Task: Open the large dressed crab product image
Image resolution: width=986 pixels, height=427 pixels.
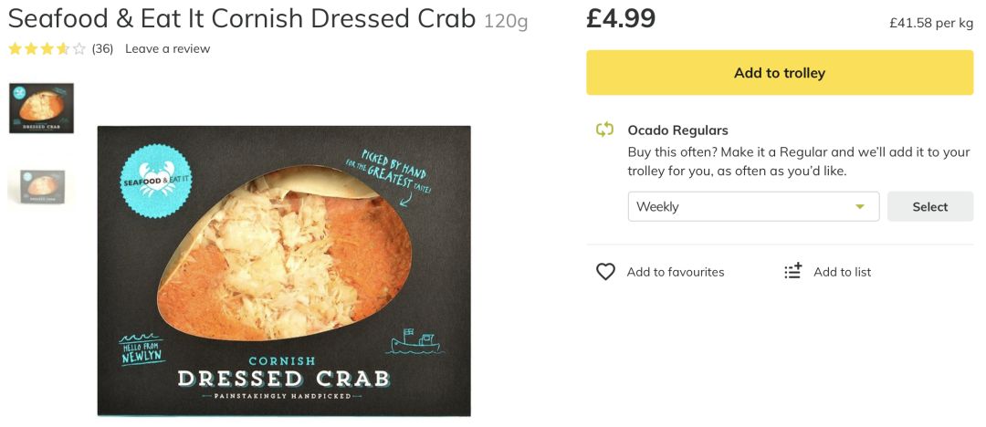Action: point(284,270)
